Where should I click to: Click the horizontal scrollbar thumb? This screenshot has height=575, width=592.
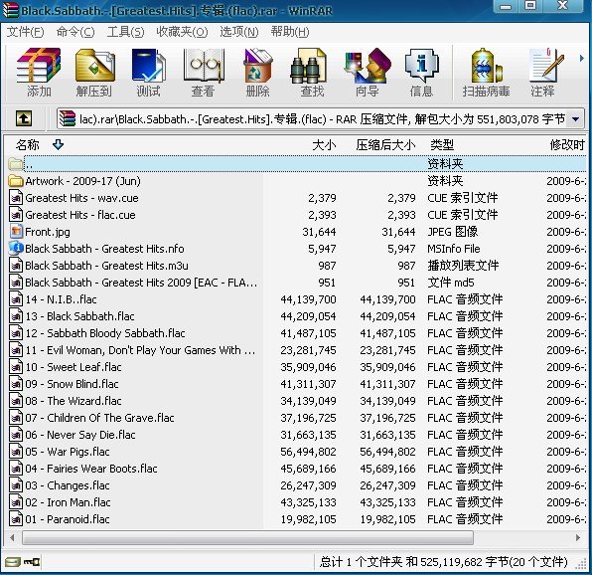(247, 537)
